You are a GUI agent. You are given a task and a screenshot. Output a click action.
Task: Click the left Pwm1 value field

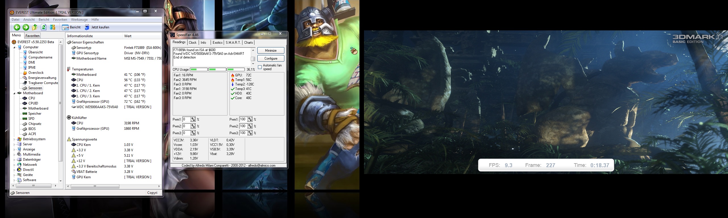click(x=186, y=120)
